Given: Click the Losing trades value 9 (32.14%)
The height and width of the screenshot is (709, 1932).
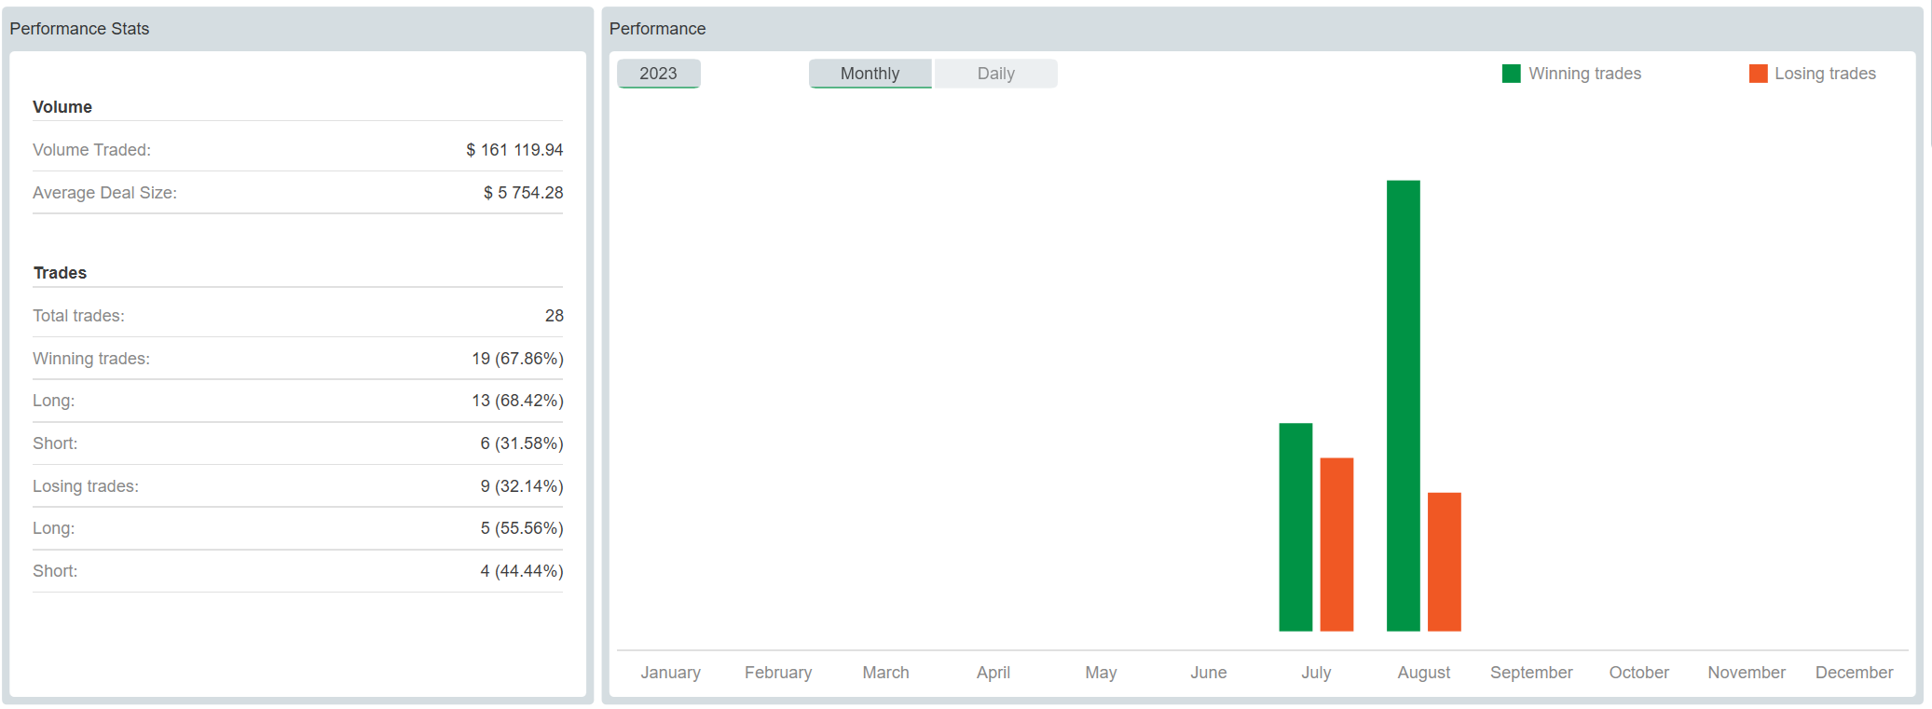Looking at the screenshot, I should [x=522, y=486].
